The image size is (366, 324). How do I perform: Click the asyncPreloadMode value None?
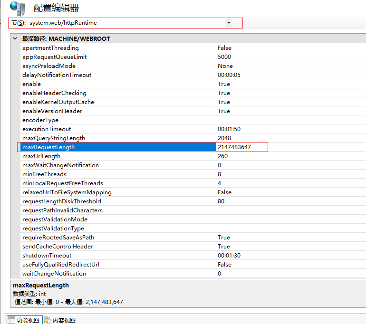(x=225, y=66)
